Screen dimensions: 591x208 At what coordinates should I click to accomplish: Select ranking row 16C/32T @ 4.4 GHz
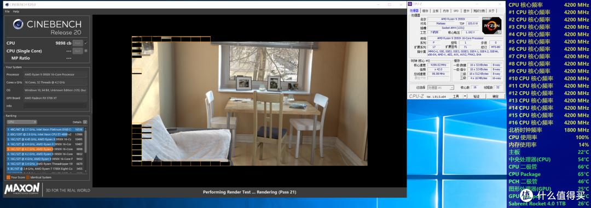tap(45, 144)
